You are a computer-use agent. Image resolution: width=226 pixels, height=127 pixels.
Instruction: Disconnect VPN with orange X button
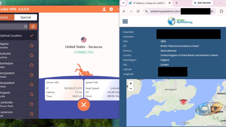84,105
